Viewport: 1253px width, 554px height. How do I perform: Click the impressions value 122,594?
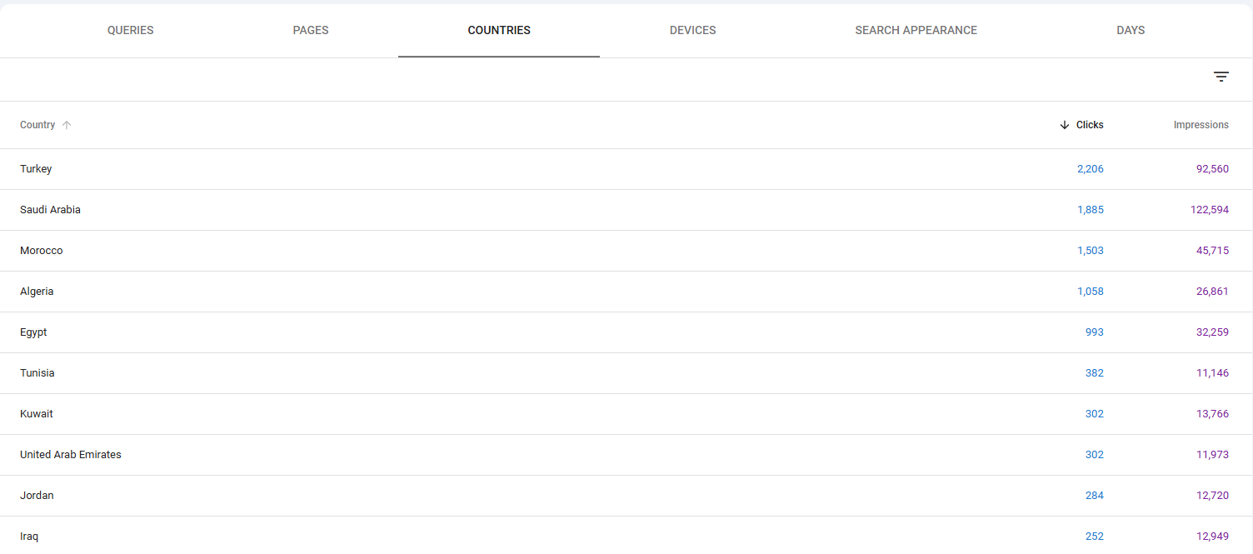click(x=1210, y=210)
